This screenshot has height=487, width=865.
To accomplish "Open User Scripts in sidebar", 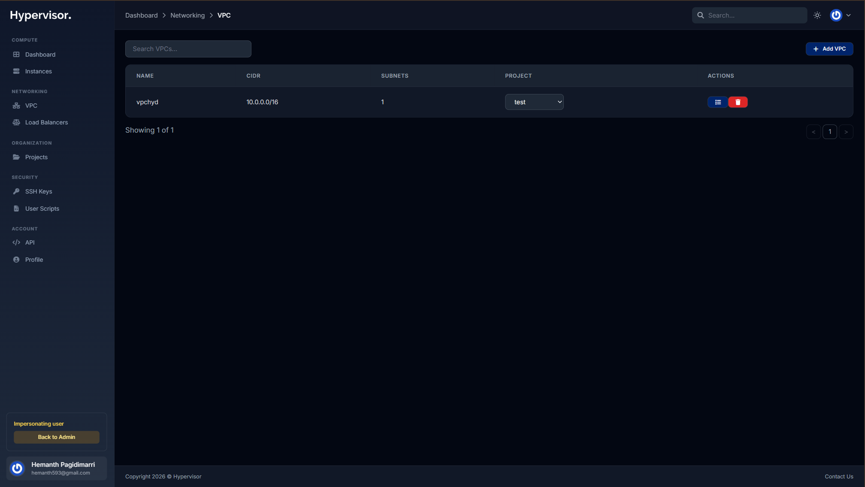I will 42,209.
